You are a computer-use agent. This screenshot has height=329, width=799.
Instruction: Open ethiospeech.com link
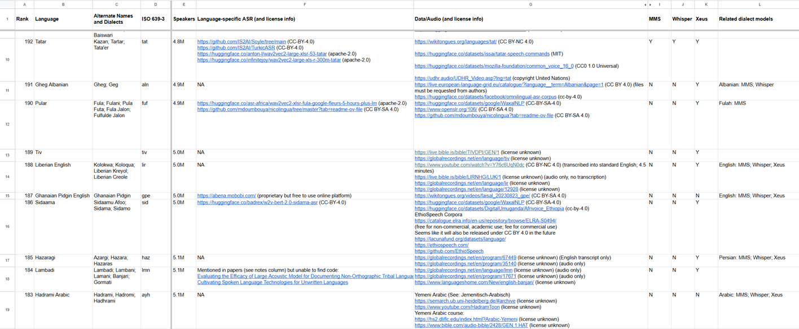(441, 245)
